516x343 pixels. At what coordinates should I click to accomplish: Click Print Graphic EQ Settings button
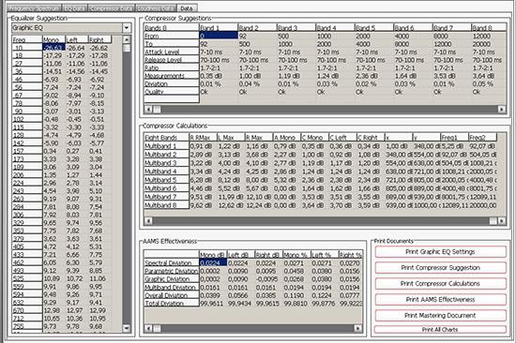point(440,252)
